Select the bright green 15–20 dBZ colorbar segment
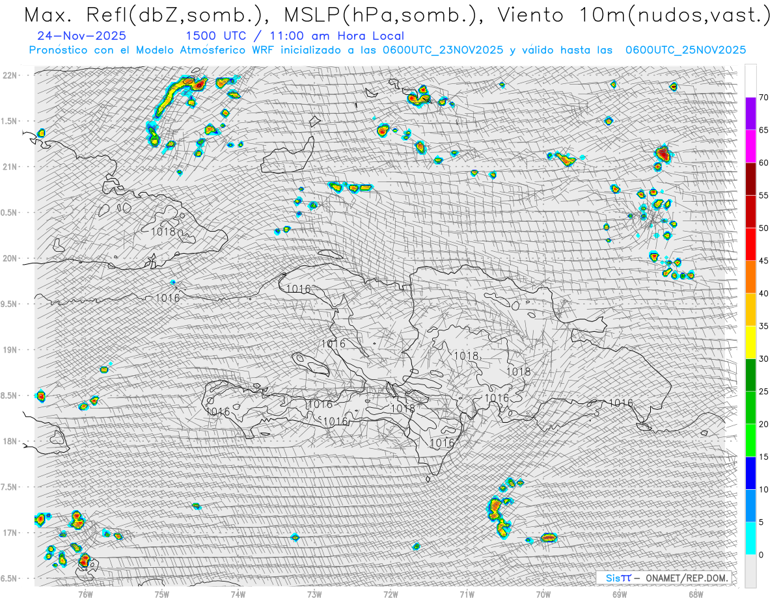 click(750, 440)
